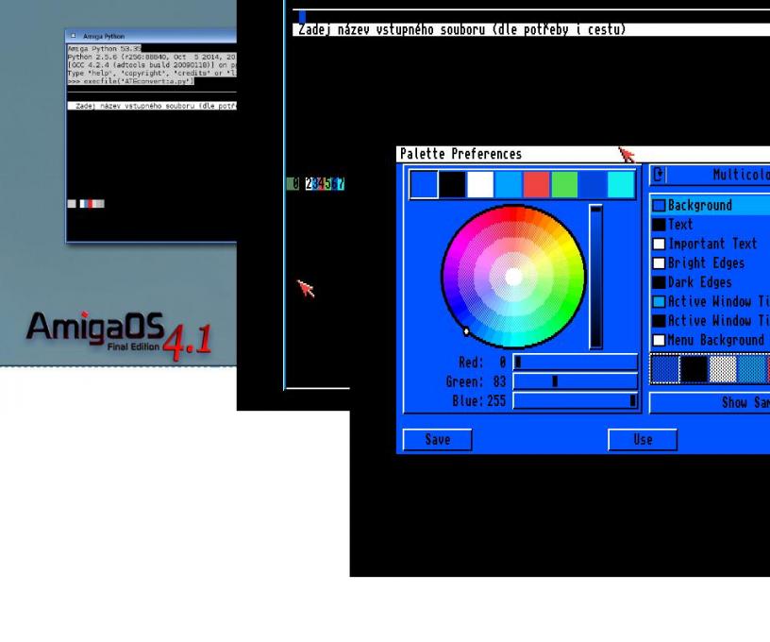Click the Amiga Python window close gadget
The height and width of the screenshot is (642, 770).
73,36
